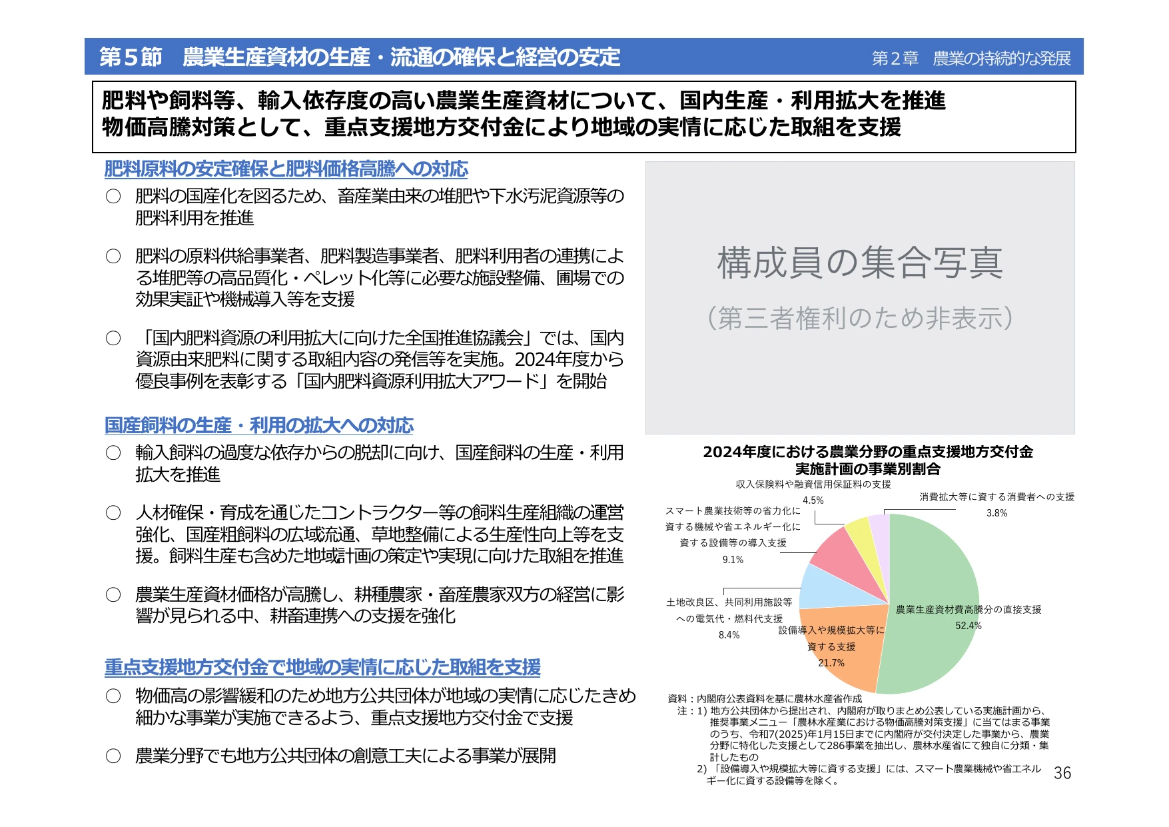Click the chapter label 第2章 農業の持続的な発展
Screen dimensions: 1169x827
971,59
